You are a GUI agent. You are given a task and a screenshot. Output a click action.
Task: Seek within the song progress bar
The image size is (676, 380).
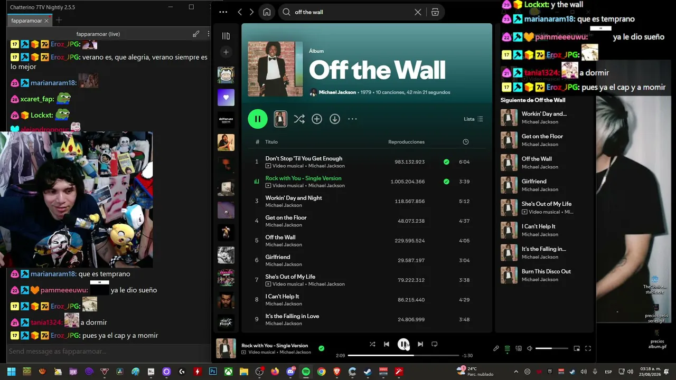pyautogui.click(x=403, y=356)
